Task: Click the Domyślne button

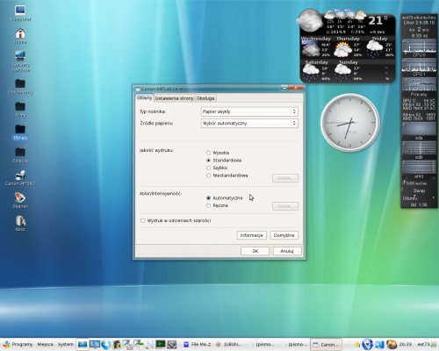Action: [284, 235]
